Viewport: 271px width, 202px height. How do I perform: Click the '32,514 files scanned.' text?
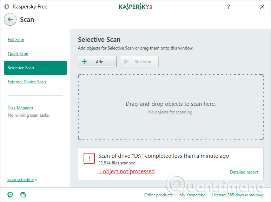pos(117,163)
